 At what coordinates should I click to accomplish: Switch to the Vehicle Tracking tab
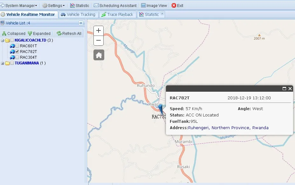[78, 14]
